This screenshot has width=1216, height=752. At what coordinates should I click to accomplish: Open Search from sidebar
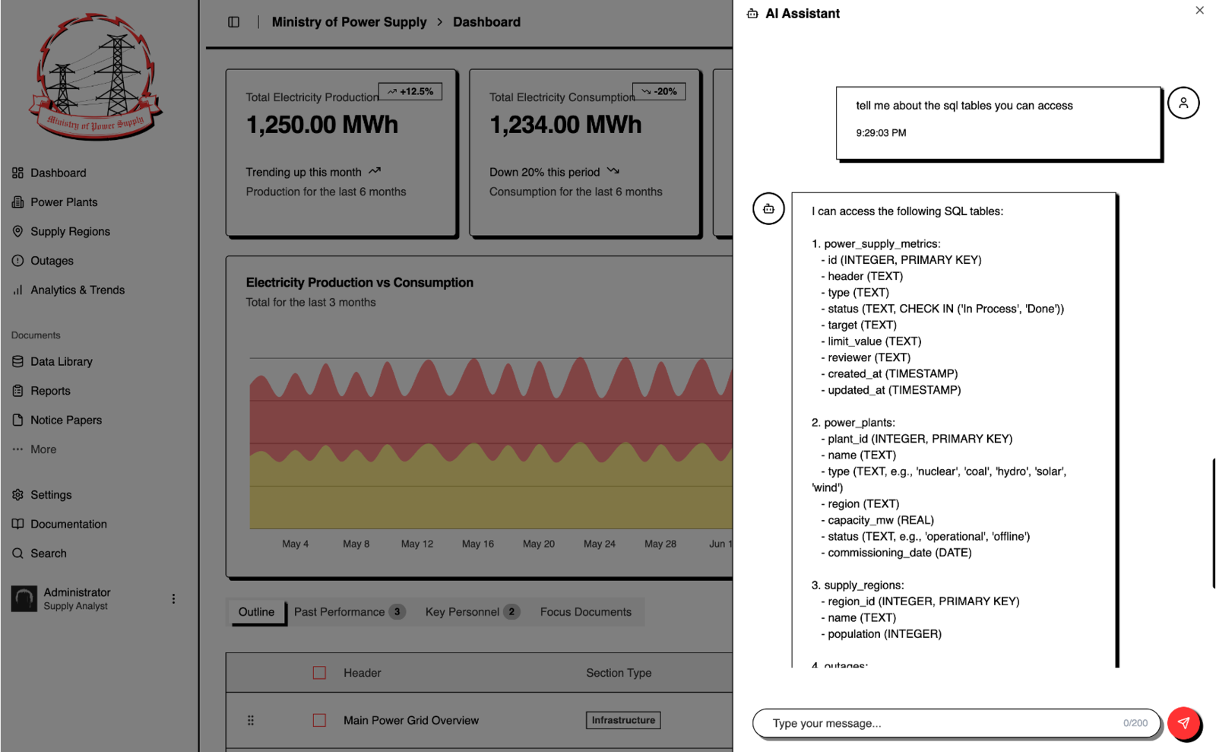(49, 554)
